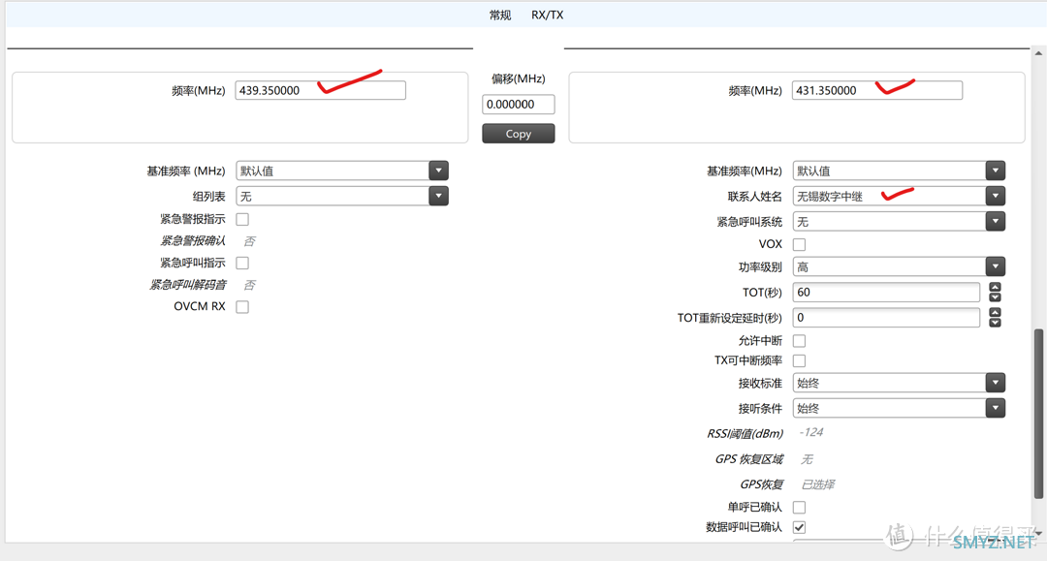This screenshot has width=1047, height=561.
Task: Enable the VOX checkbox
Action: [799, 244]
